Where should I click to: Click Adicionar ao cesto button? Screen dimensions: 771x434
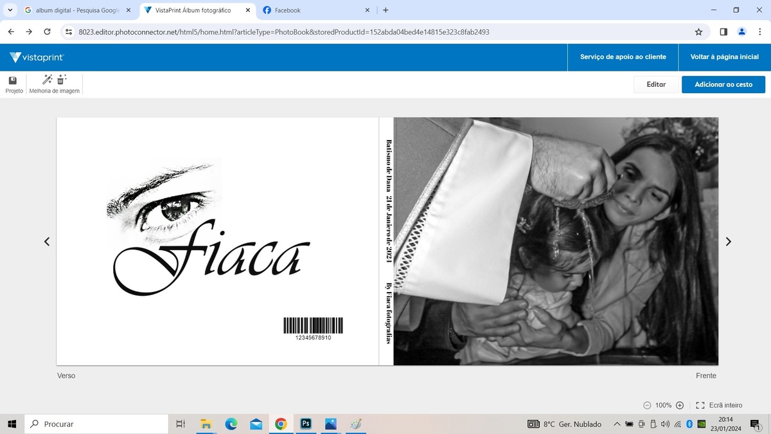click(723, 84)
